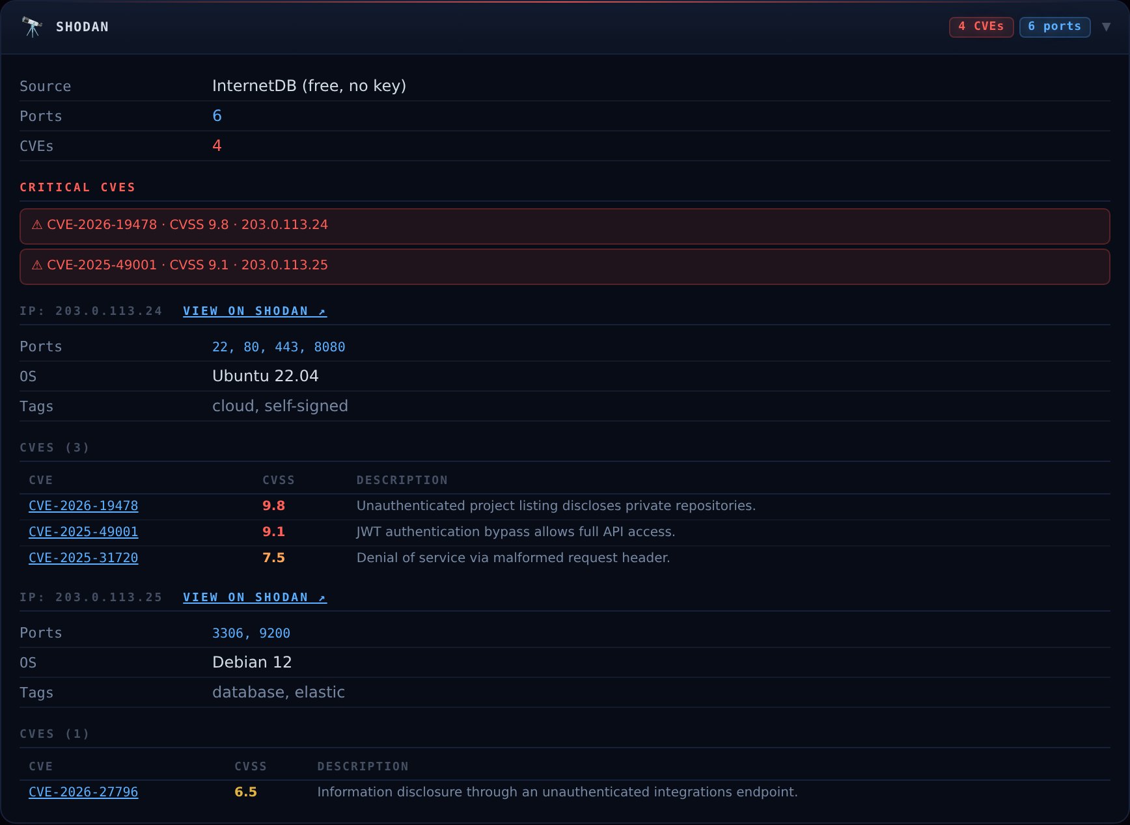Click the IP: 203.0.113.25 heading
Screen dimensions: 1130x825
point(91,597)
